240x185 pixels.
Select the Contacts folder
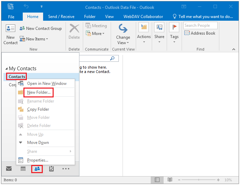point(17,76)
